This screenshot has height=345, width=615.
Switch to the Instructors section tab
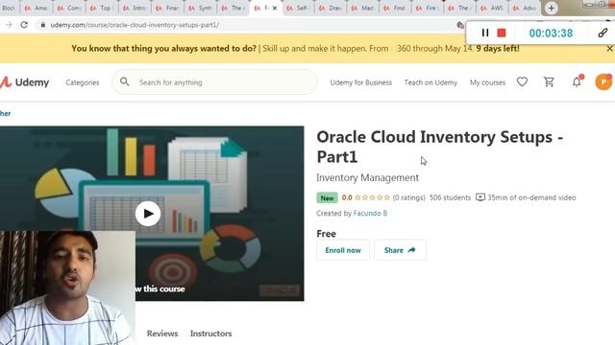(210, 333)
